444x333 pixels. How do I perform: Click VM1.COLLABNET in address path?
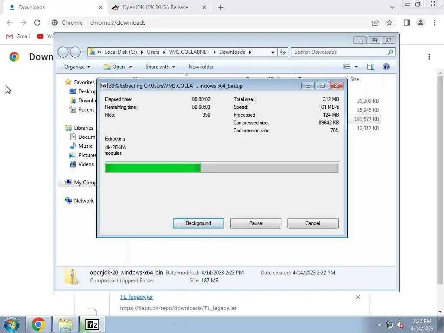pos(189,52)
